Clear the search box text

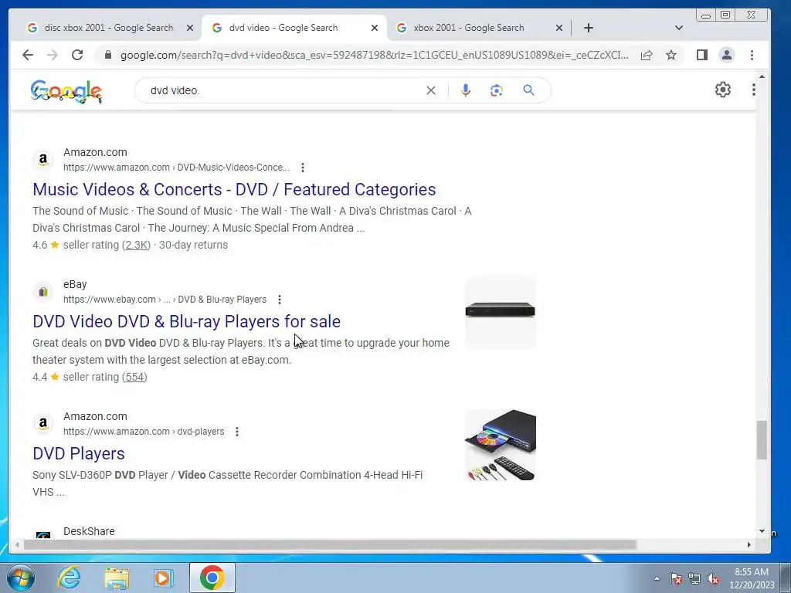[x=431, y=90]
